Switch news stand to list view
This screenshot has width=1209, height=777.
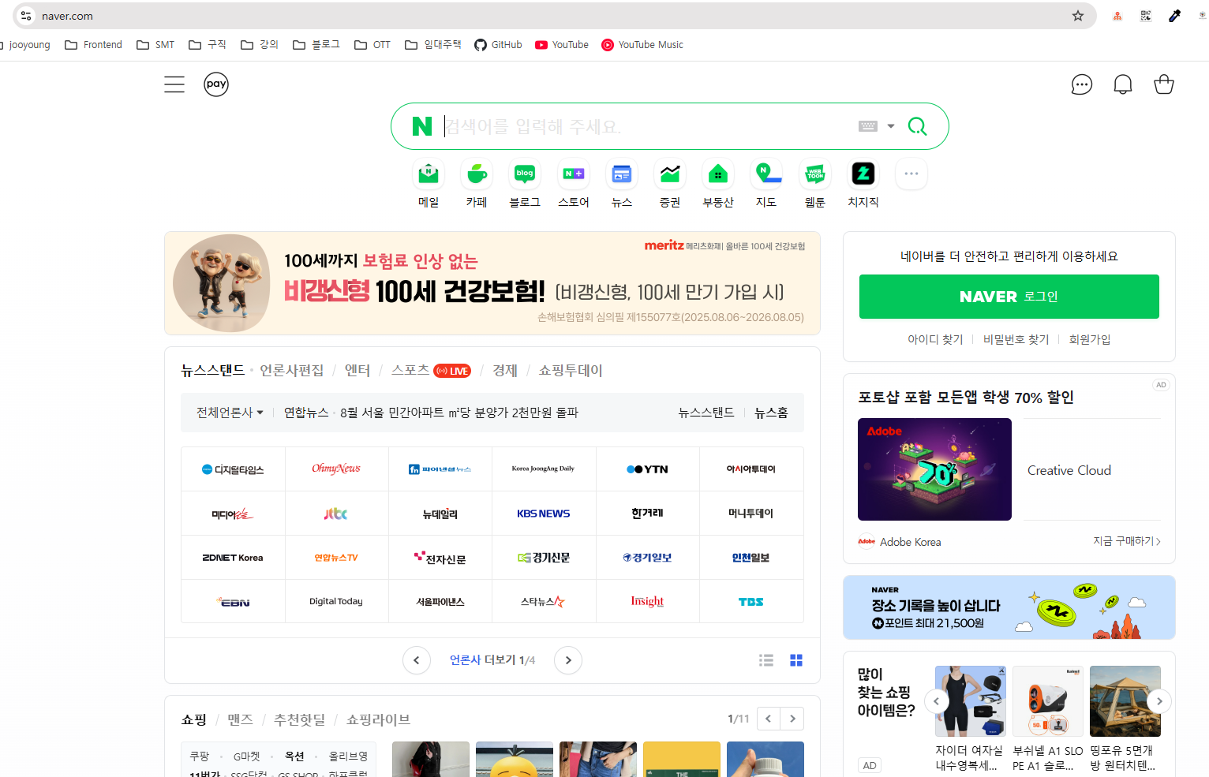click(x=766, y=660)
